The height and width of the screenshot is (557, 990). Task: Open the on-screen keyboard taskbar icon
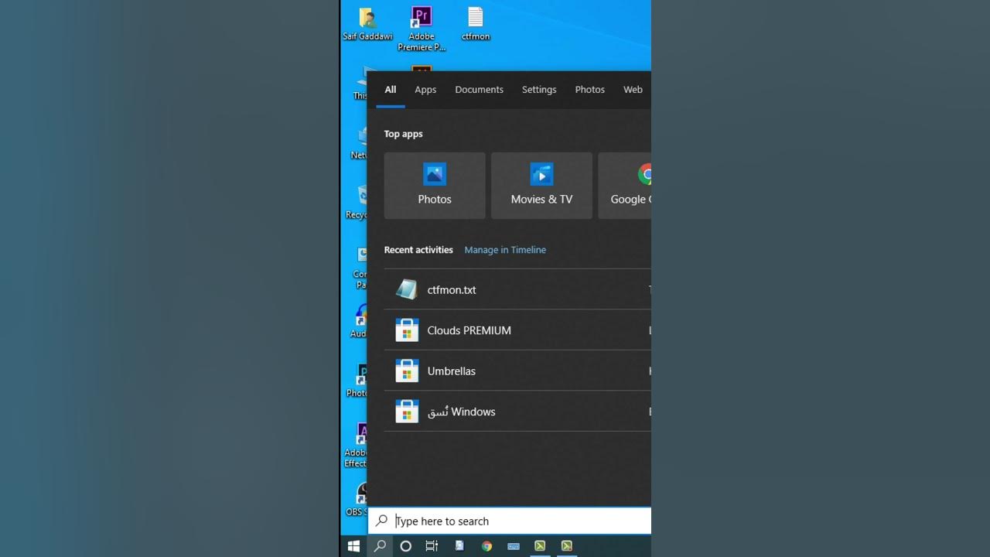coord(513,545)
